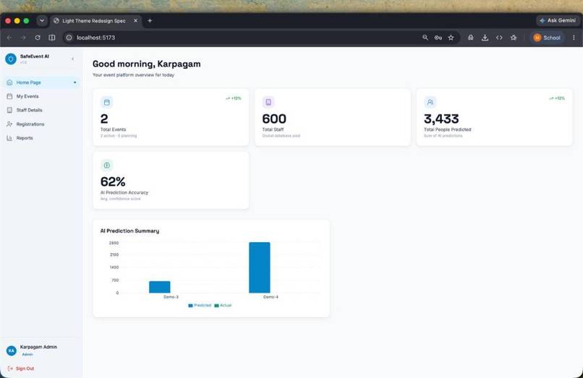Click the Demo-4 bar in chart

(260, 267)
